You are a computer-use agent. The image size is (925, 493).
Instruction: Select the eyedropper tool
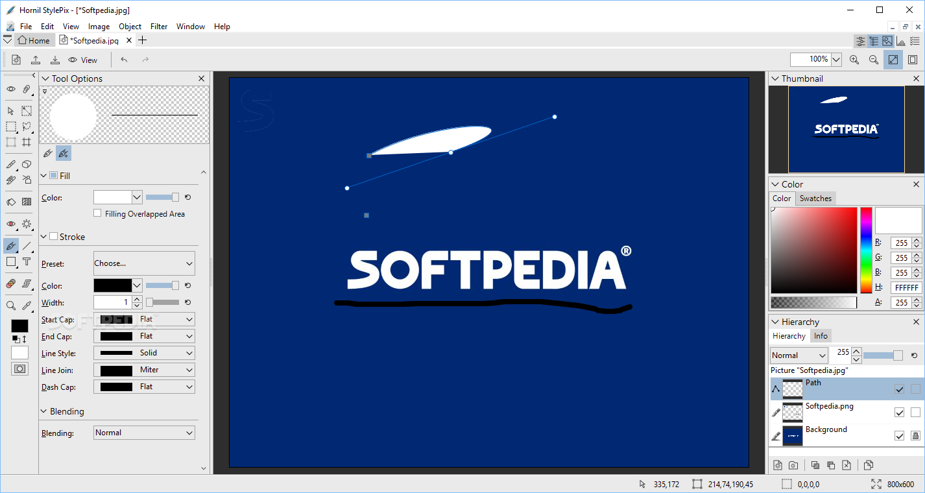click(x=27, y=306)
